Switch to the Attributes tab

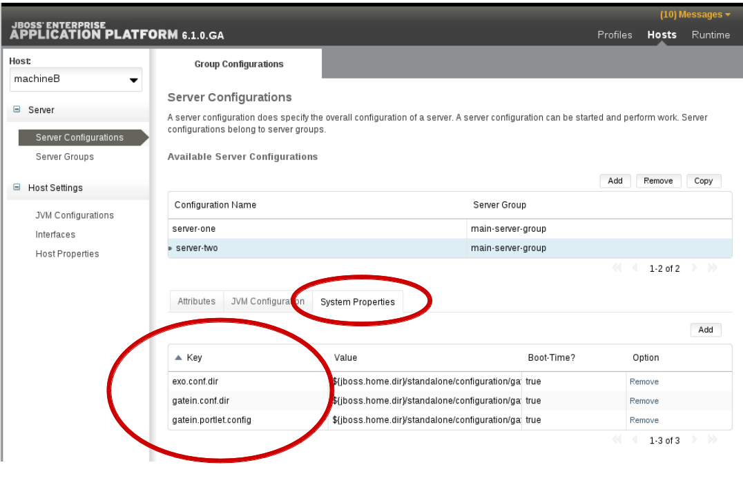click(197, 301)
